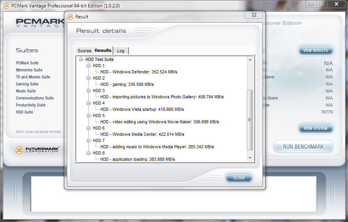Open the Log tab
Viewport: 348px width, 222px height.
121,51
